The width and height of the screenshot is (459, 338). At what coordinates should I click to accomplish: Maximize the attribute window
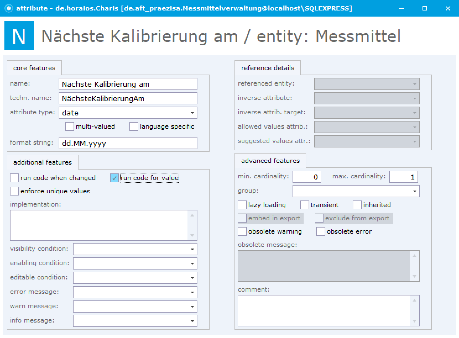tap(425, 8)
